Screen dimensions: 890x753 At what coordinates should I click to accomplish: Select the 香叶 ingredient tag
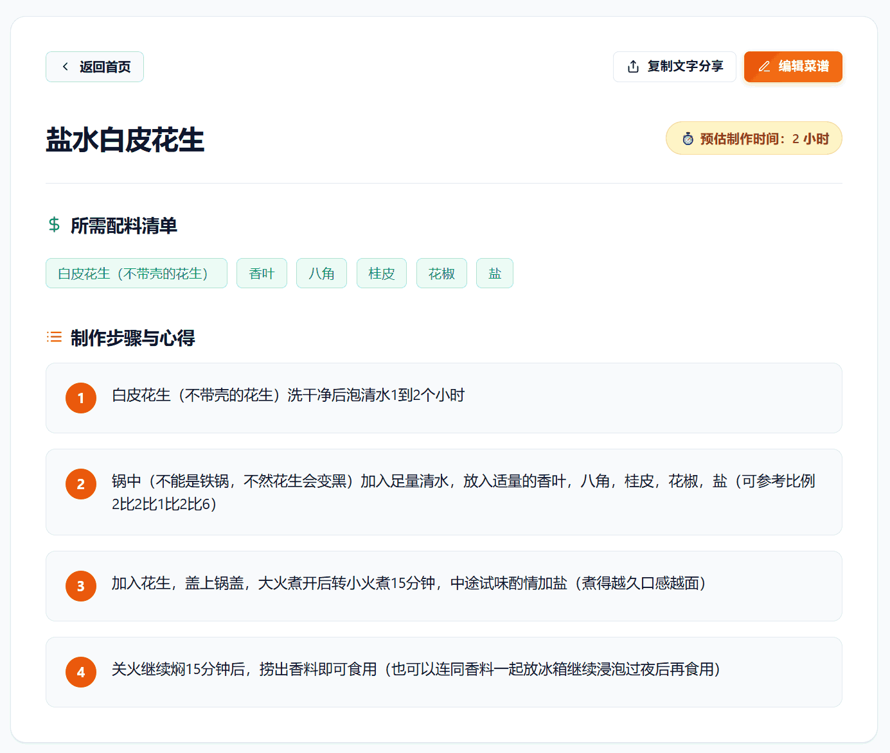click(262, 273)
